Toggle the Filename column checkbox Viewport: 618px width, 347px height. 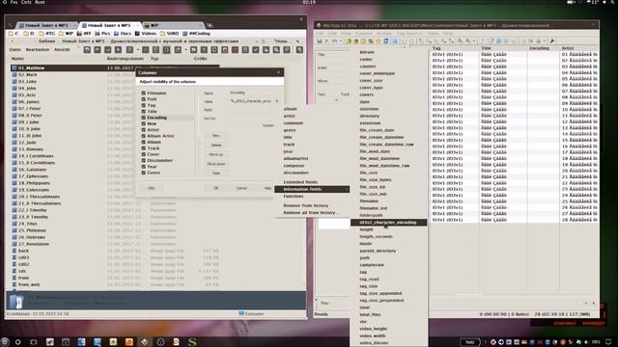[x=144, y=93]
